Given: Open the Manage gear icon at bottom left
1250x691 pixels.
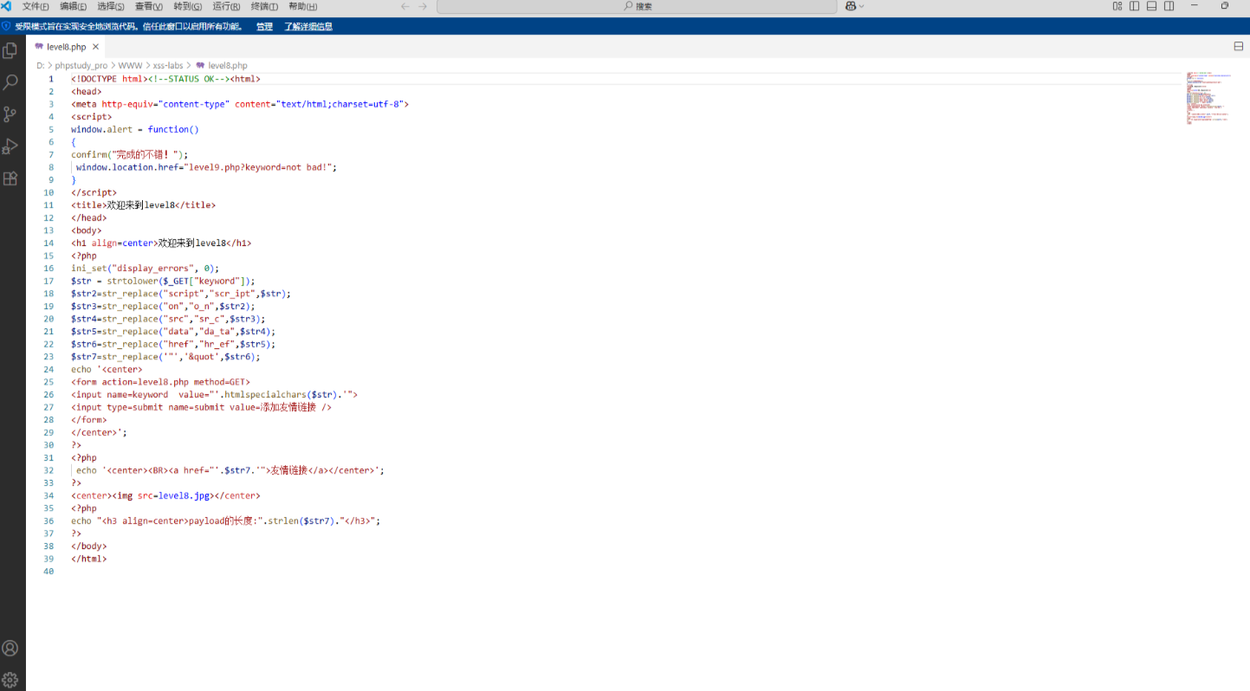Looking at the screenshot, I should pyautogui.click(x=10, y=680).
